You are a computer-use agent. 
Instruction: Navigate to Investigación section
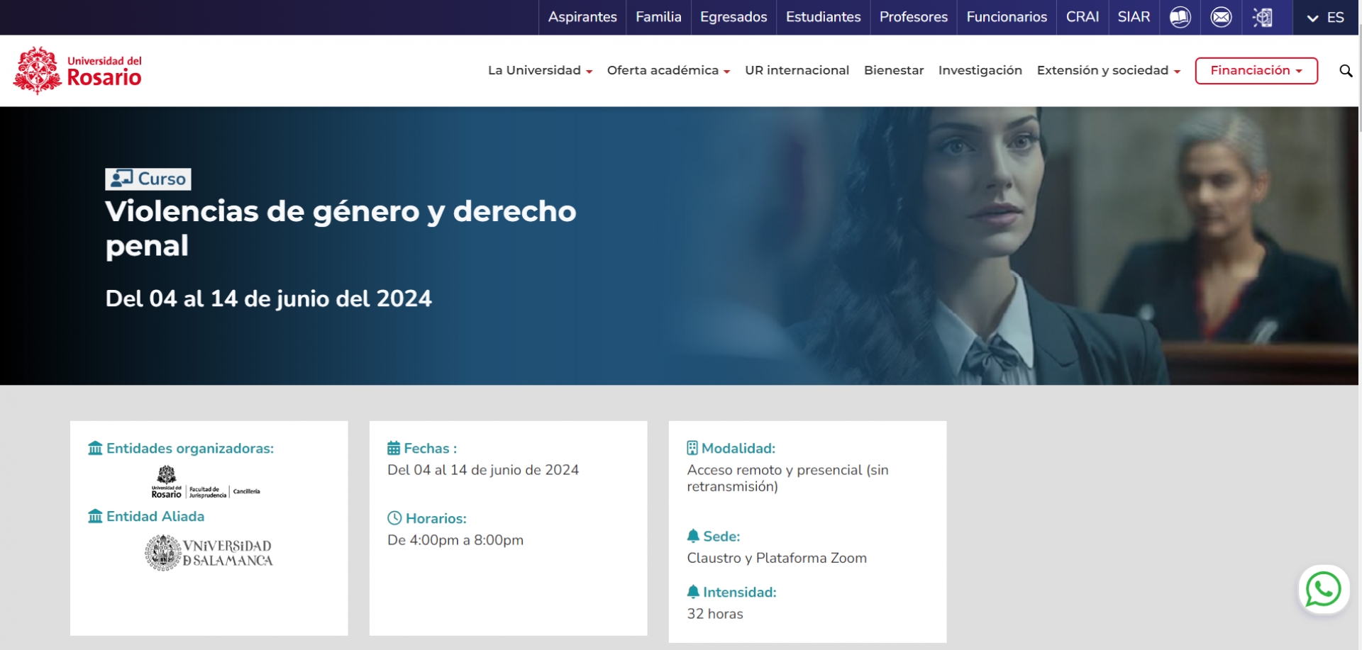(980, 70)
